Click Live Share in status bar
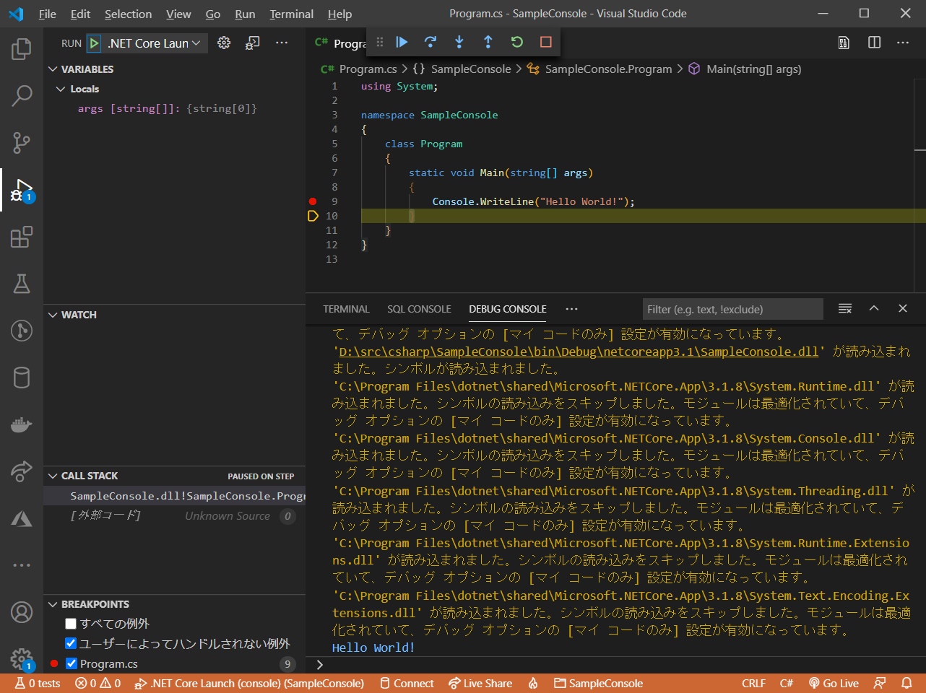The width and height of the screenshot is (926, 693). [480, 684]
